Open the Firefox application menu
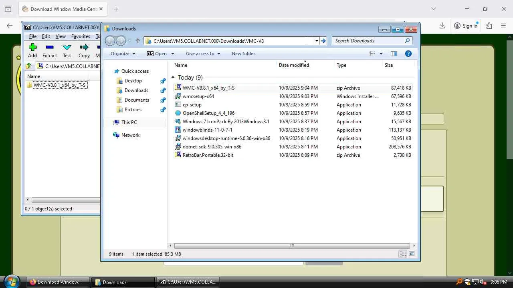The width and height of the screenshot is (513, 288). pyautogui.click(x=503, y=26)
